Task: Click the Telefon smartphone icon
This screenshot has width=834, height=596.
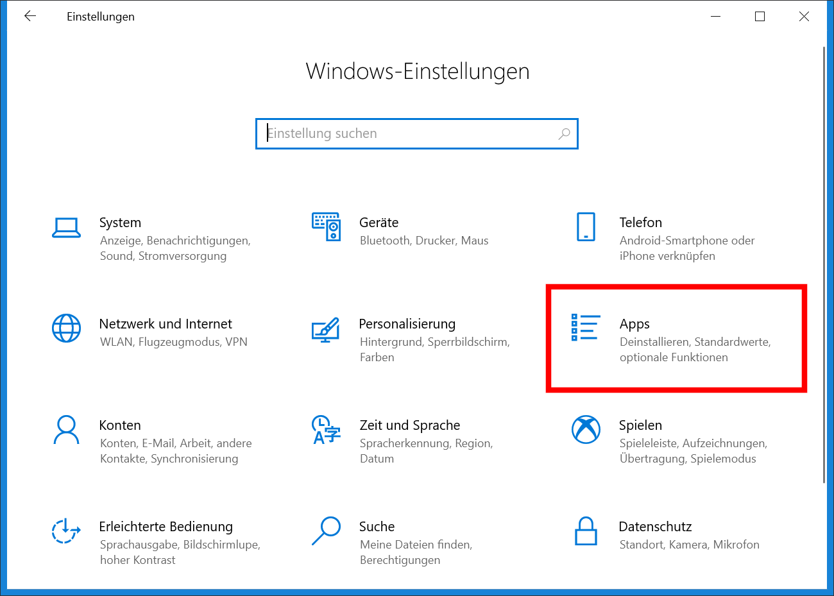Action: tap(586, 226)
